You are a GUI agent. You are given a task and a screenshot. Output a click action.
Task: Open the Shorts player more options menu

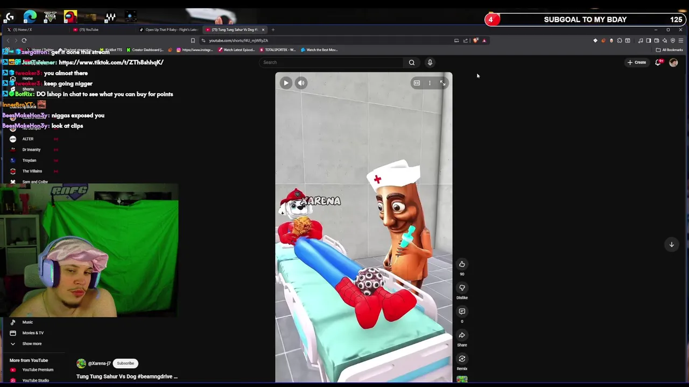coord(430,83)
